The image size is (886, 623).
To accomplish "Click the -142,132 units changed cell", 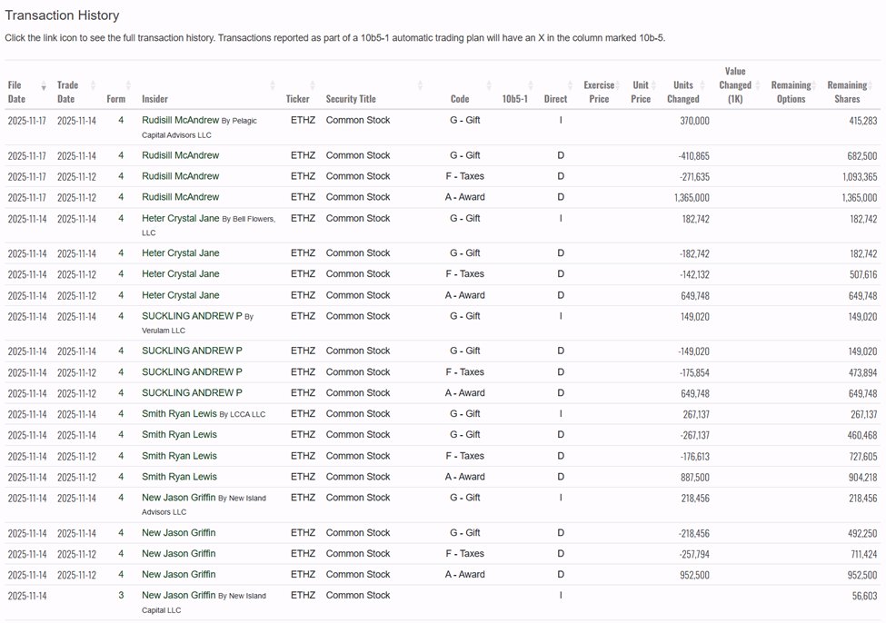I will coord(694,274).
